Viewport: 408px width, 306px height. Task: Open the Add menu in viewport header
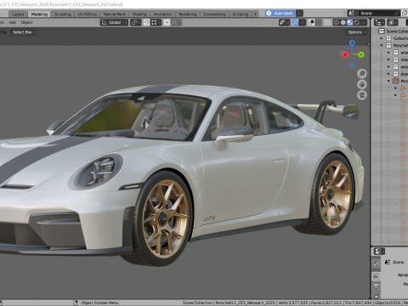[13, 22]
